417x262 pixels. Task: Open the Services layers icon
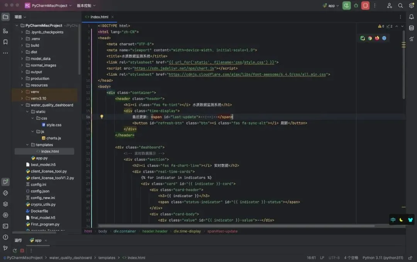point(5,204)
